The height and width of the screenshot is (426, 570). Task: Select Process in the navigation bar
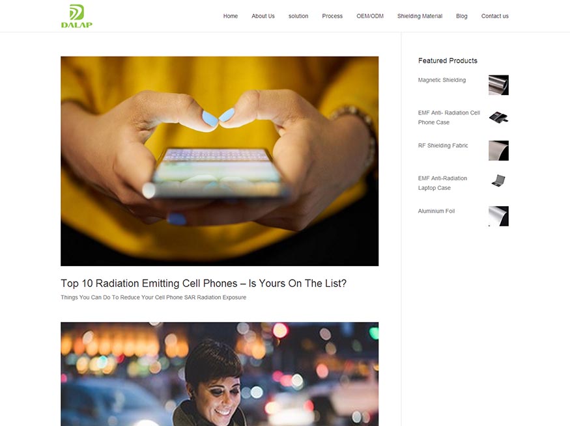point(332,16)
